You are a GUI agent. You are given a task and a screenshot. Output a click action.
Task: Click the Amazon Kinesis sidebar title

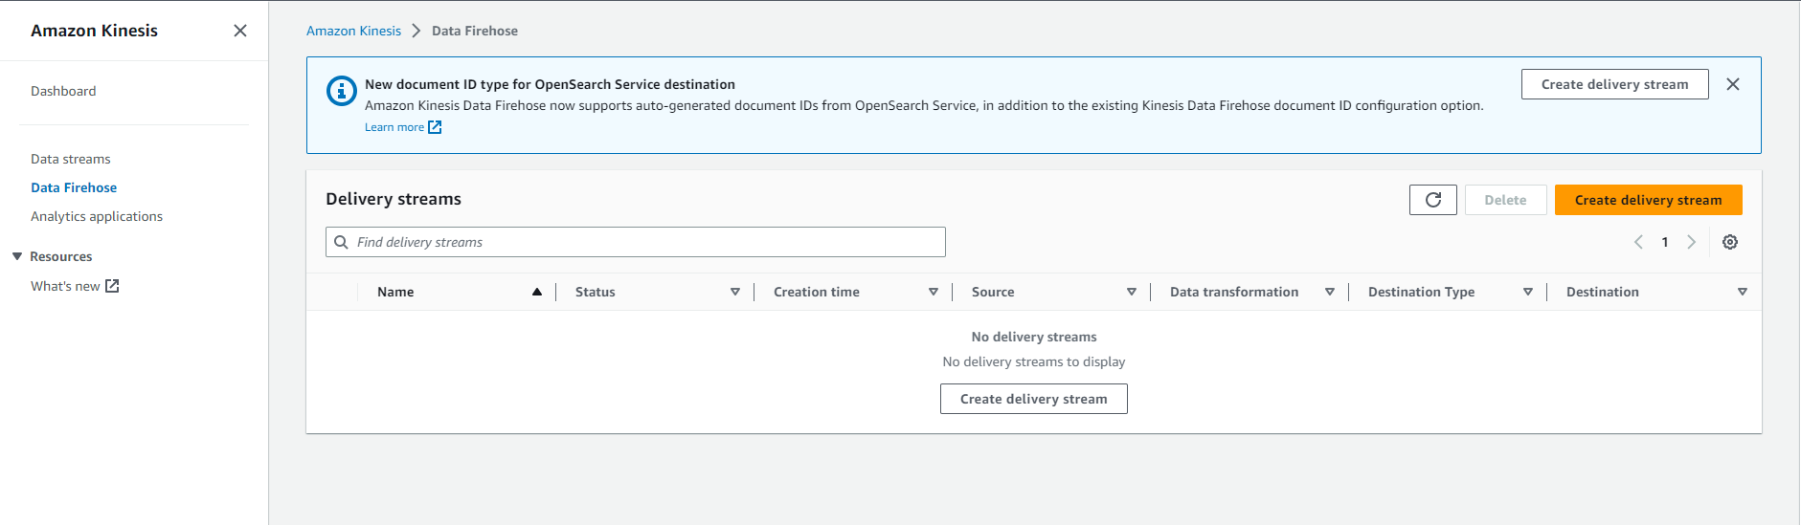click(94, 31)
